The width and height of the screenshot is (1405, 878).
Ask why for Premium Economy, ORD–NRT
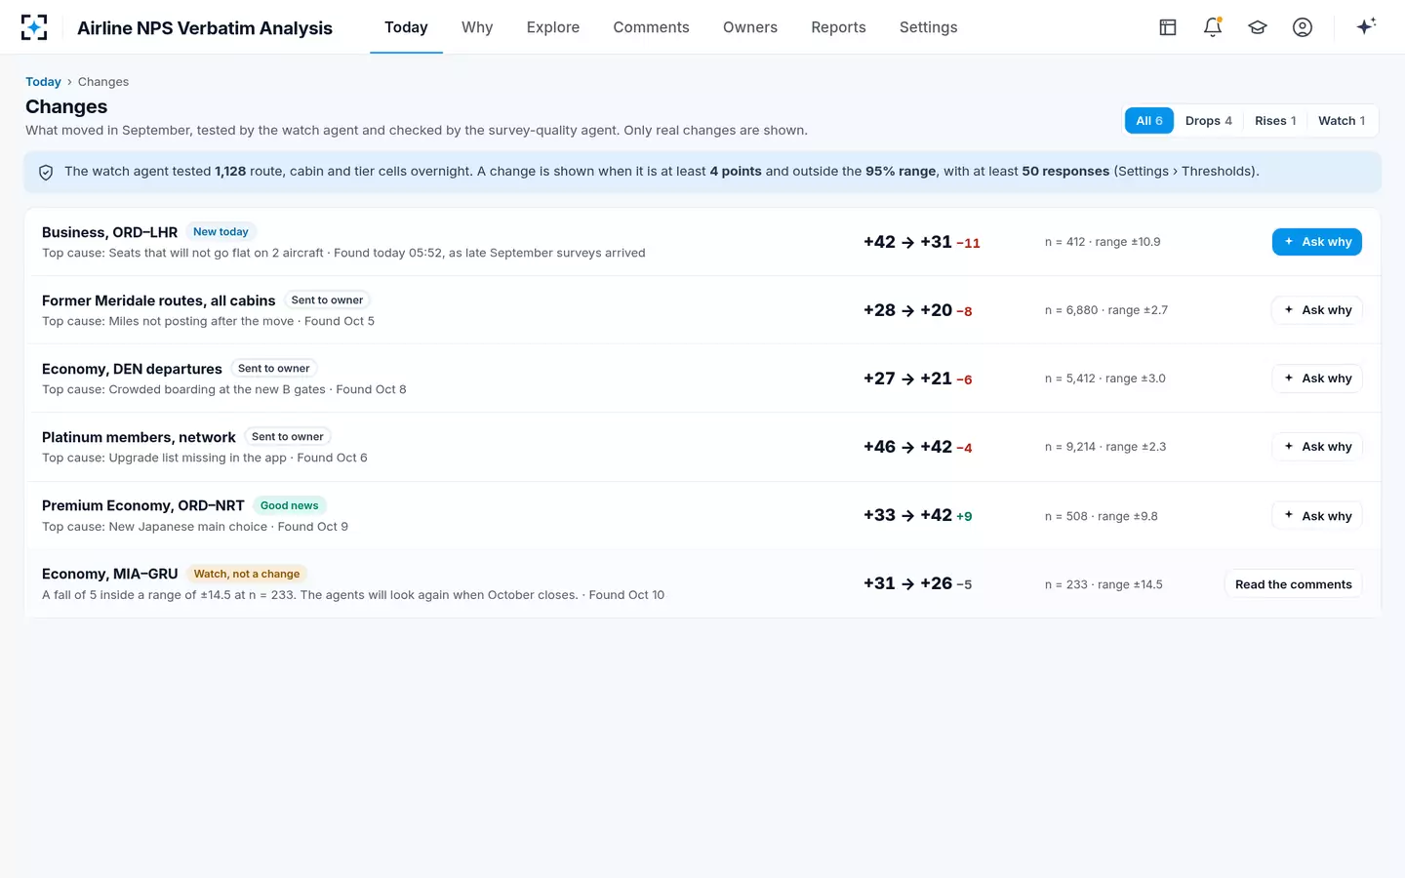pyautogui.click(x=1316, y=516)
